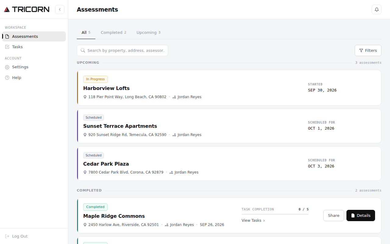Open Settings from the sidebar
Screen dimensions: 390x244
tap(34, 67)
